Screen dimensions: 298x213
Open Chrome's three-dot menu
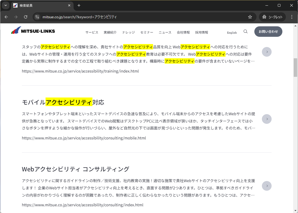click(x=292, y=17)
